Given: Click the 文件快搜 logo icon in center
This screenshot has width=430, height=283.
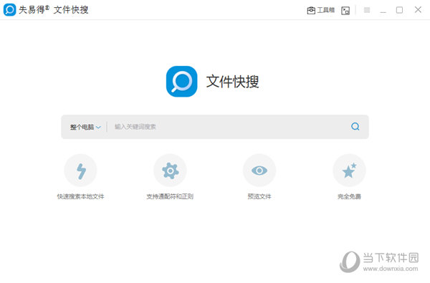Looking at the screenshot, I should 181,82.
